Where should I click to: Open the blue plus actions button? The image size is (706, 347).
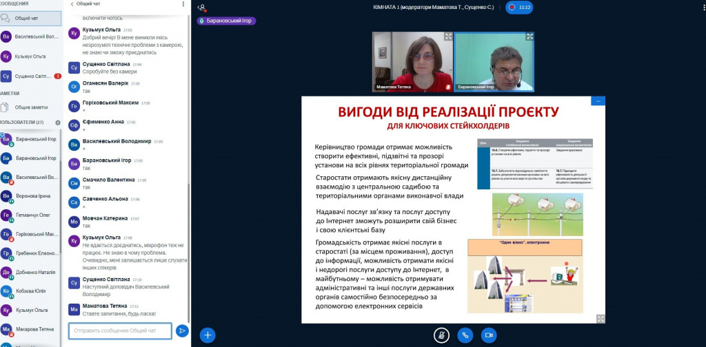point(208,335)
